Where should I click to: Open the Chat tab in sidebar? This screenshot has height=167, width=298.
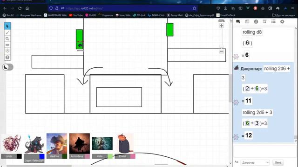point(238,22)
